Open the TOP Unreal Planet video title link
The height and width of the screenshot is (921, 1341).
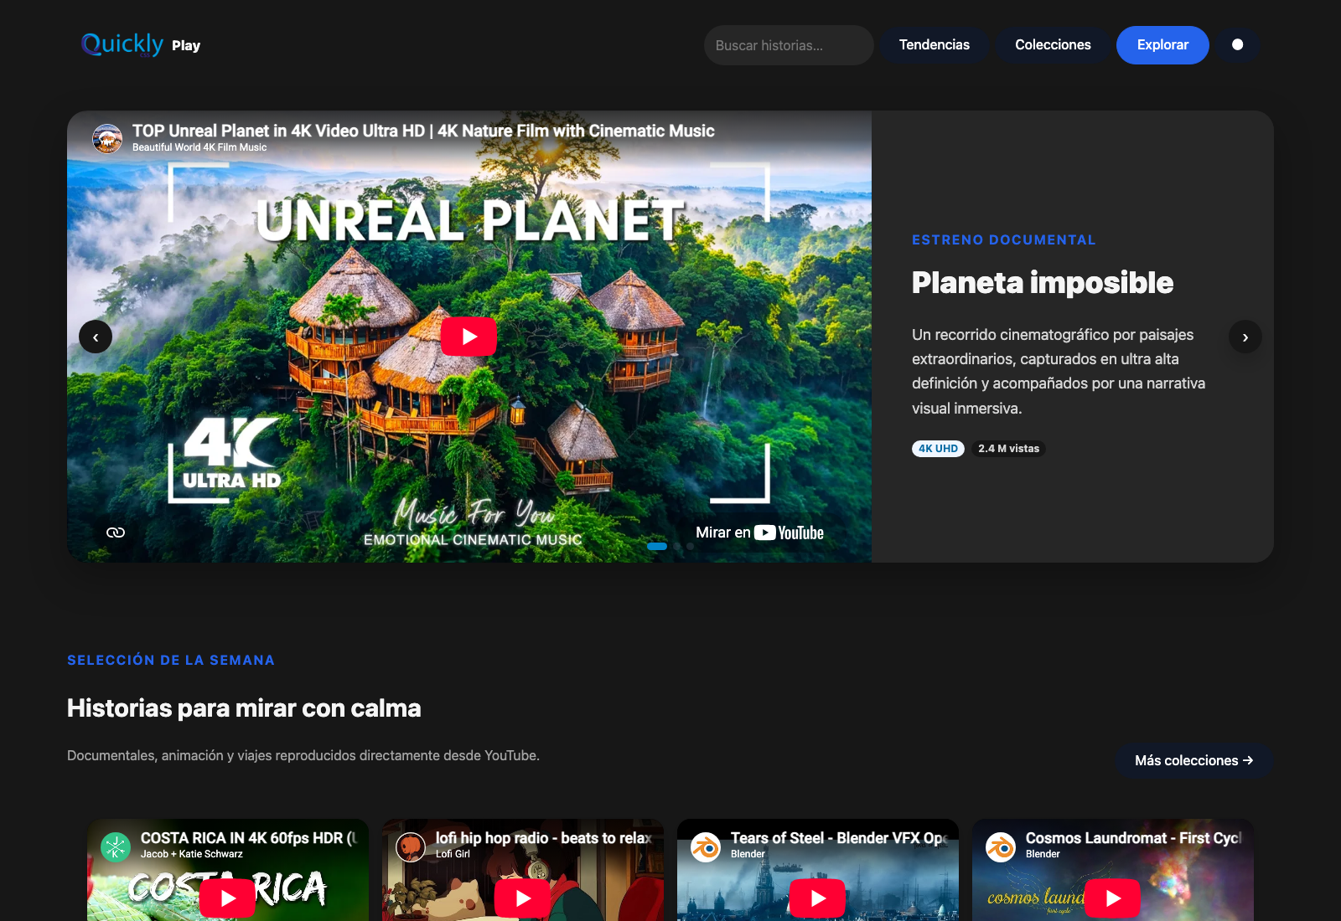tap(423, 131)
